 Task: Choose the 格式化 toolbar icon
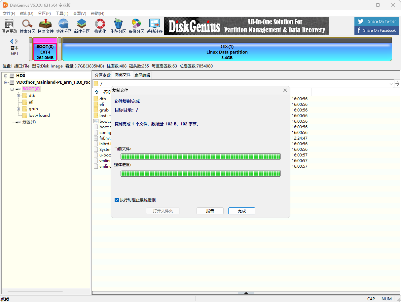pyautogui.click(x=100, y=26)
